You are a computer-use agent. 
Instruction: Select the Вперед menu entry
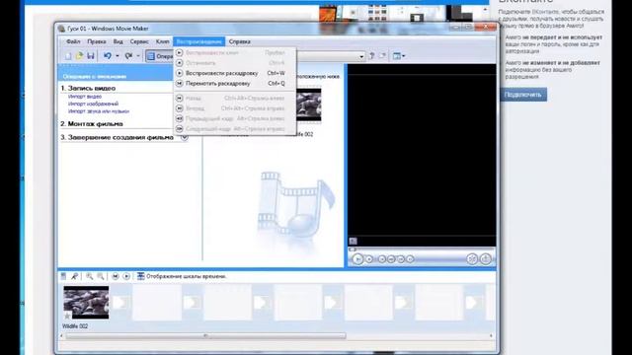pyautogui.click(x=235, y=108)
